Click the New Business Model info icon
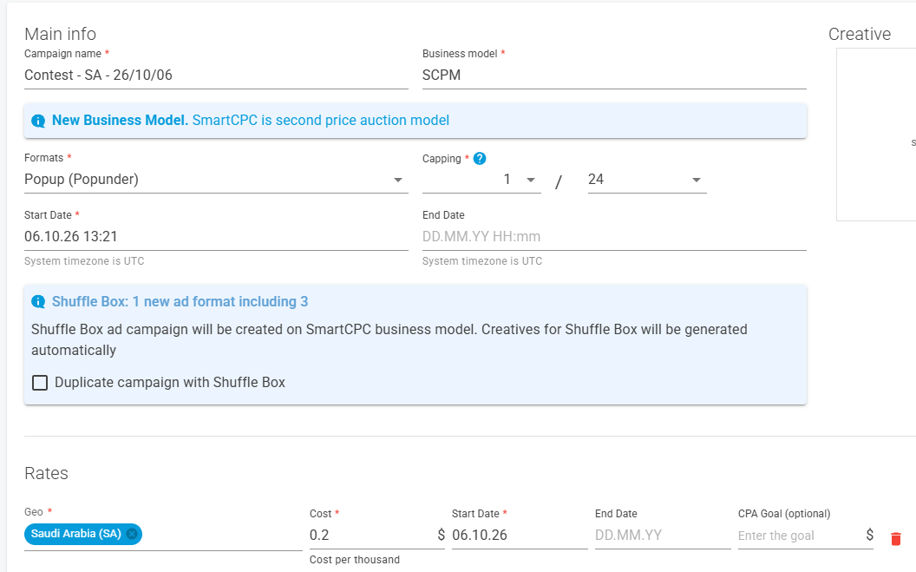 tap(38, 121)
